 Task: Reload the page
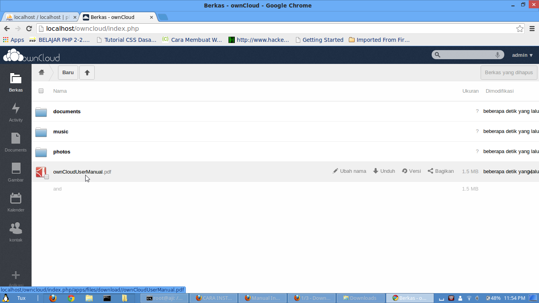point(29,28)
